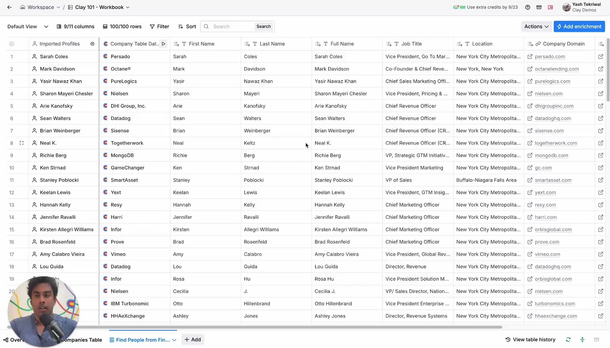Click the recording icon next to the avatar
Screen dimensions: 610x348
click(x=551, y=7)
